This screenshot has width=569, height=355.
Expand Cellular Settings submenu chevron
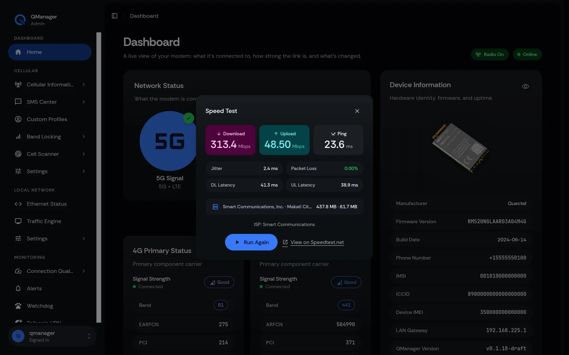click(x=84, y=171)
